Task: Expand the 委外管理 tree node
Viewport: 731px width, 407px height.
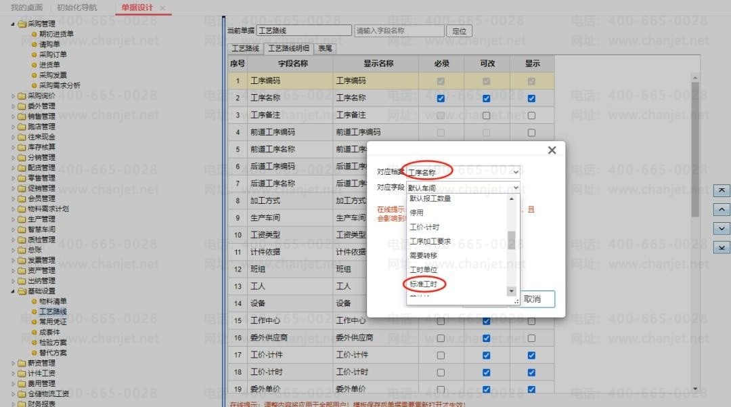Action: [13, 106]
